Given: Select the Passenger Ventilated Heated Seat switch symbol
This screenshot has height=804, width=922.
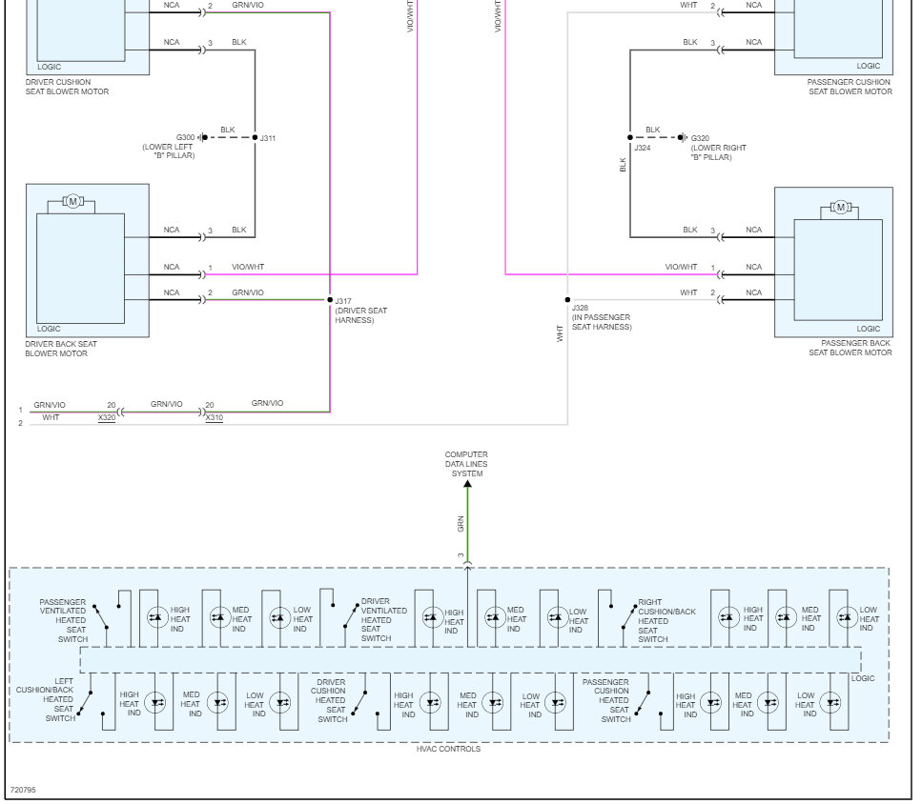Looking at the screenshot, I should coord(107,616).
